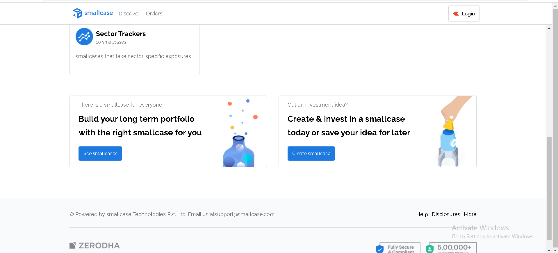The width and height of the screenshot is (558, 253).
Task: Click the Login button
Action: pyautogui.click(x=464, y=13)
